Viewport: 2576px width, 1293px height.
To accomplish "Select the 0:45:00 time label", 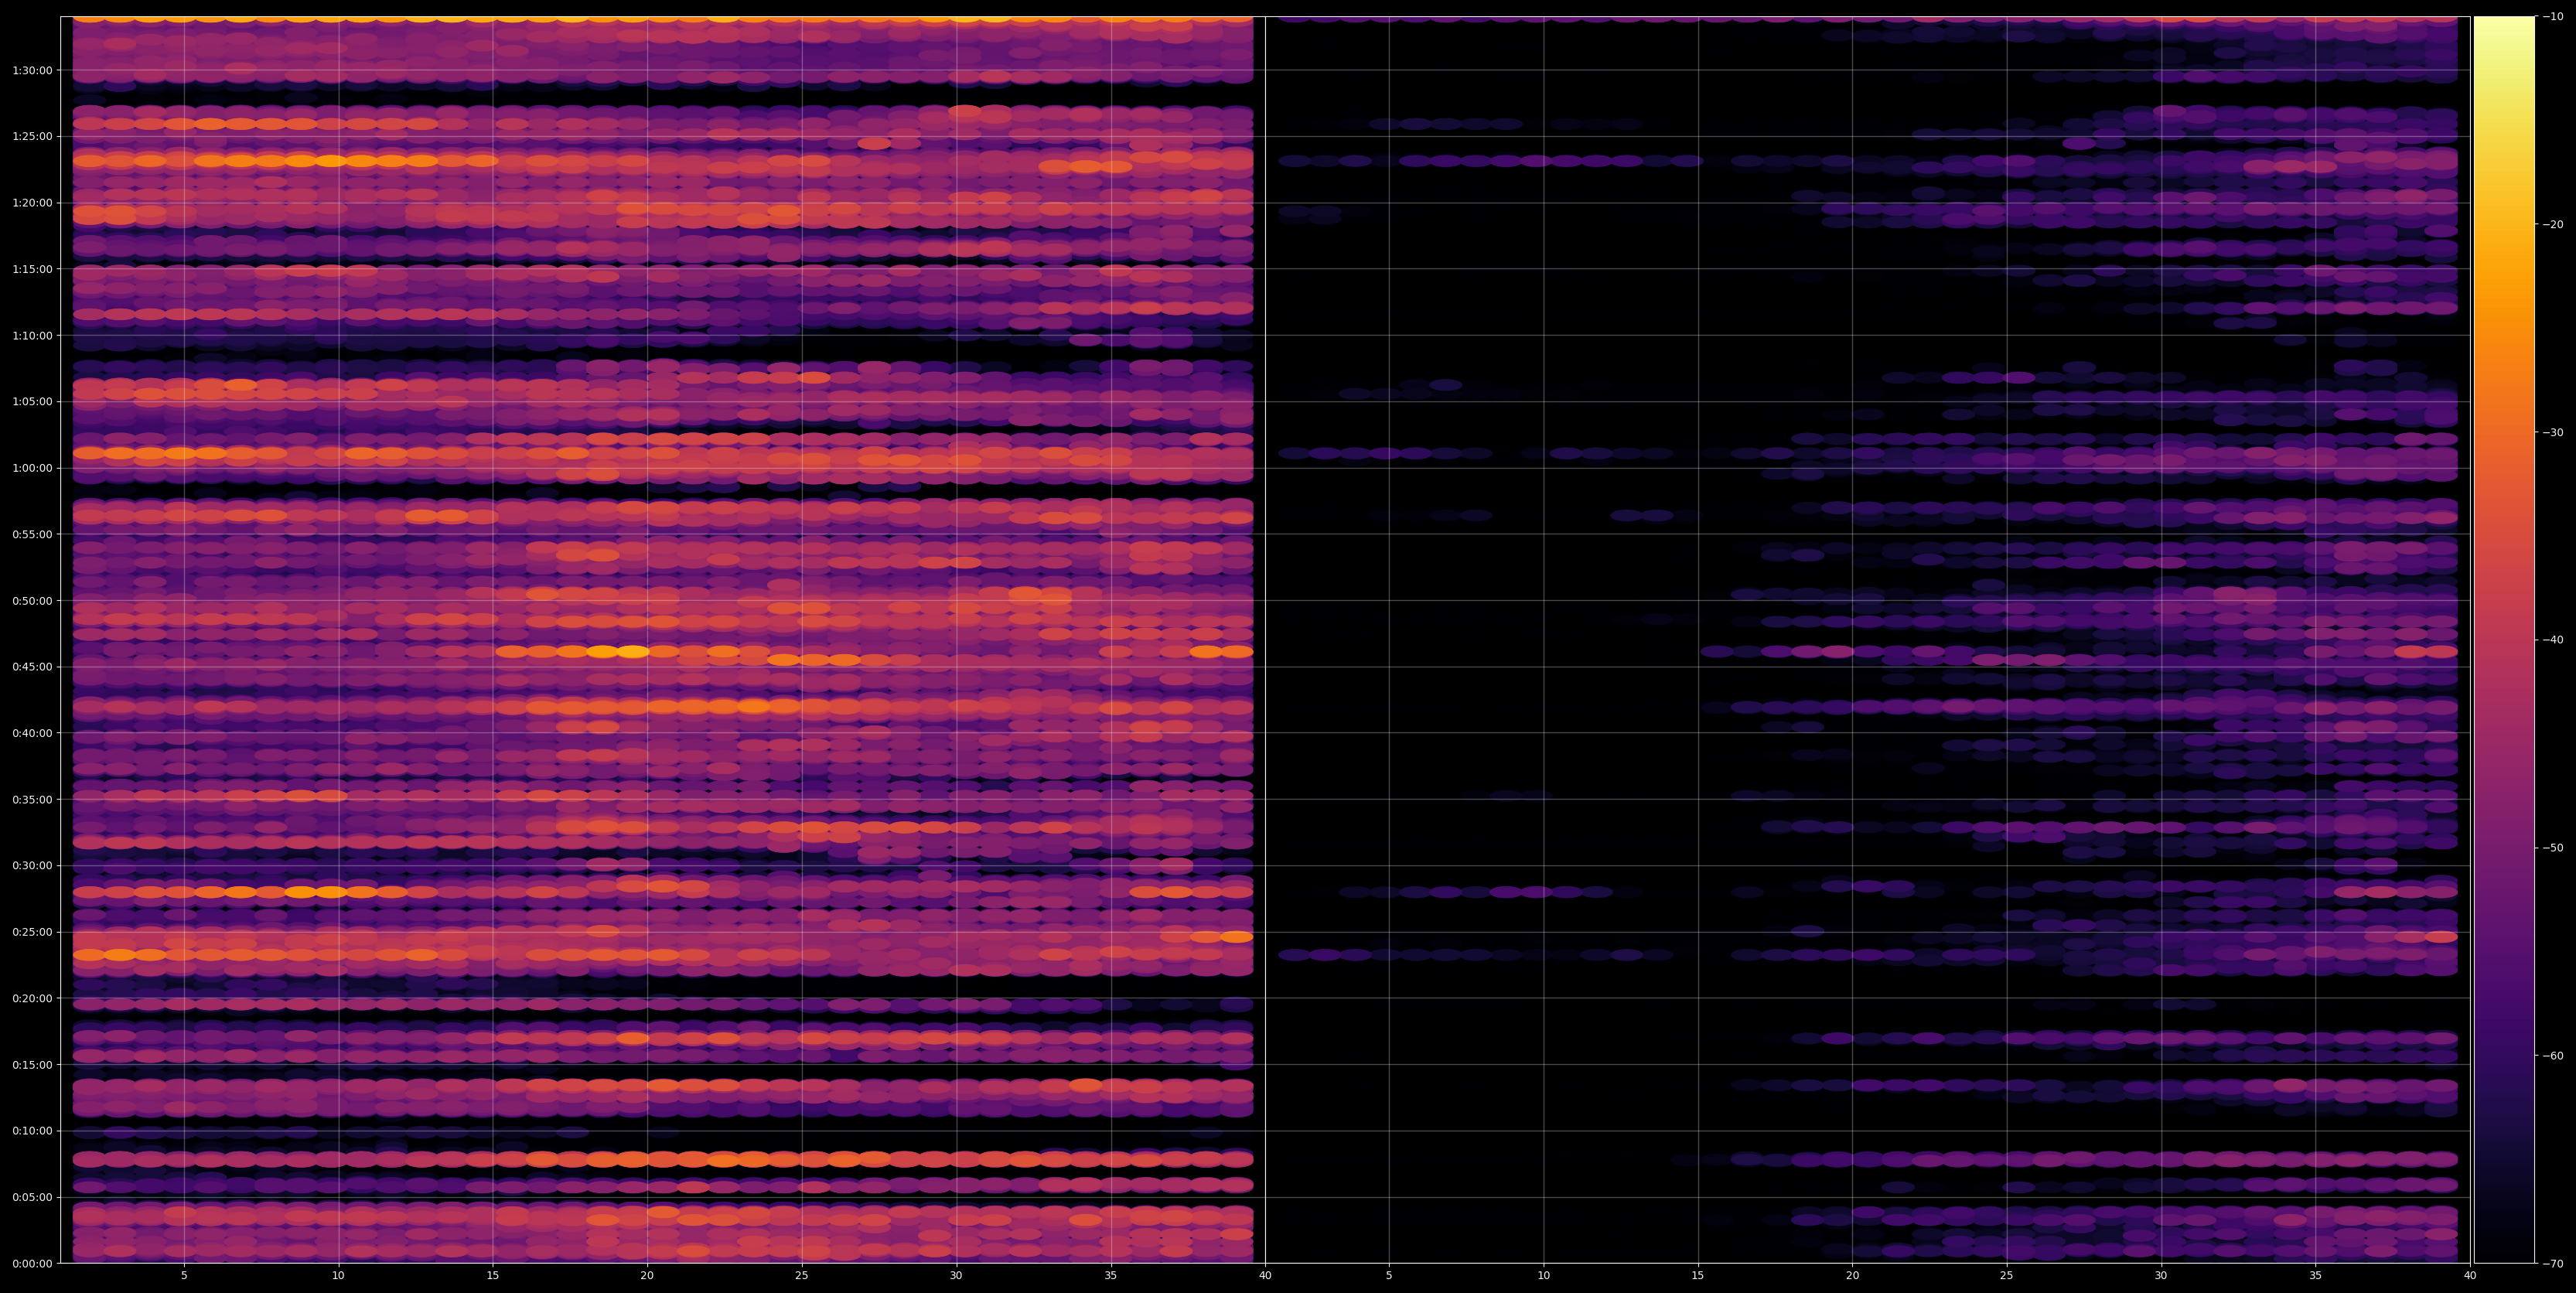I will click(x=32, y=667).
